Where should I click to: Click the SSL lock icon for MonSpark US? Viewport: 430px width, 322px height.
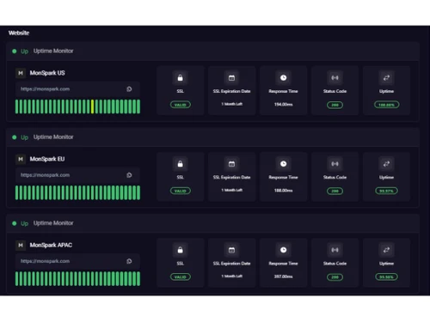click(x=180, y=78)
